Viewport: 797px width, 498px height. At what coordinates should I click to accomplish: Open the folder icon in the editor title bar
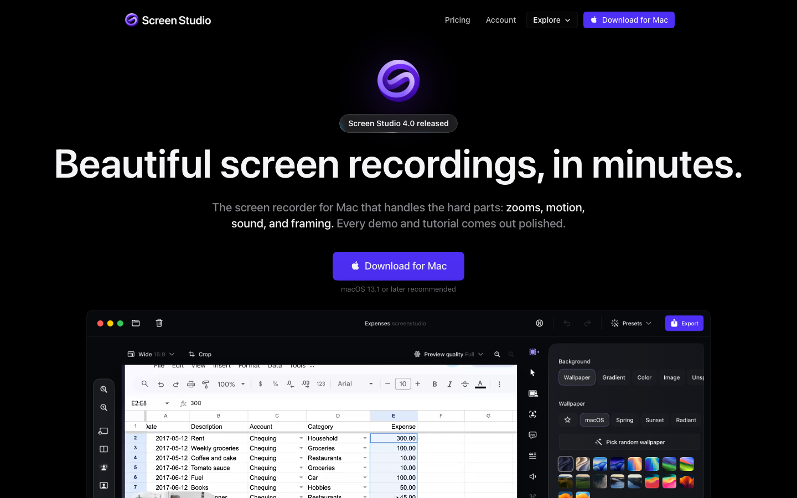pyautogui.click(x=136, y=323)
